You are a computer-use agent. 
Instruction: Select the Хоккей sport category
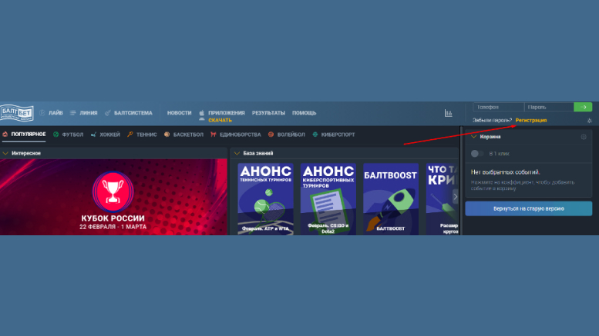pos(105,135)
